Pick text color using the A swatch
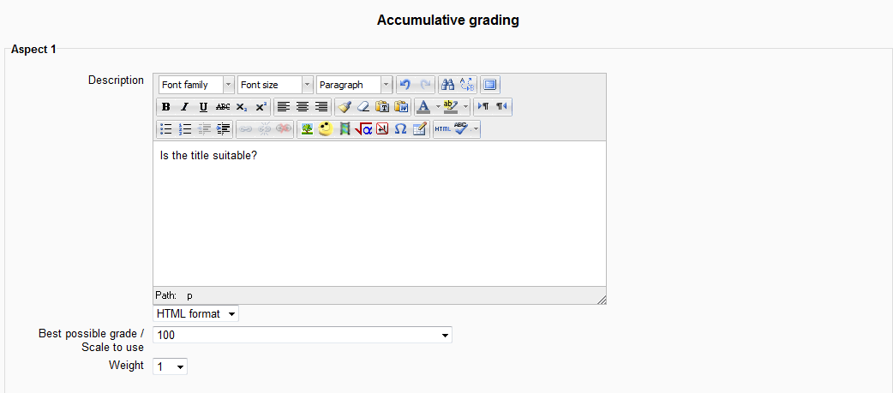The width and height of the screenshot is (893, 393). coord(423,107)
